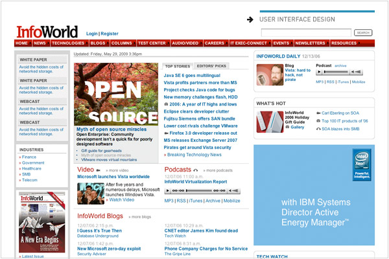Click the InfoWorld logo
Screen dimensions: 389x259
pyautogui.click(x=47, y=31)
